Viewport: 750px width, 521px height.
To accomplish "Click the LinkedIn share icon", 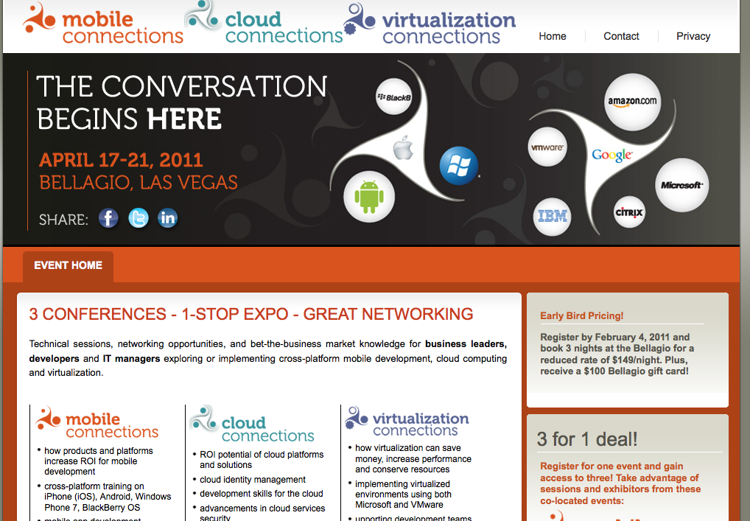I will [168, 218].
